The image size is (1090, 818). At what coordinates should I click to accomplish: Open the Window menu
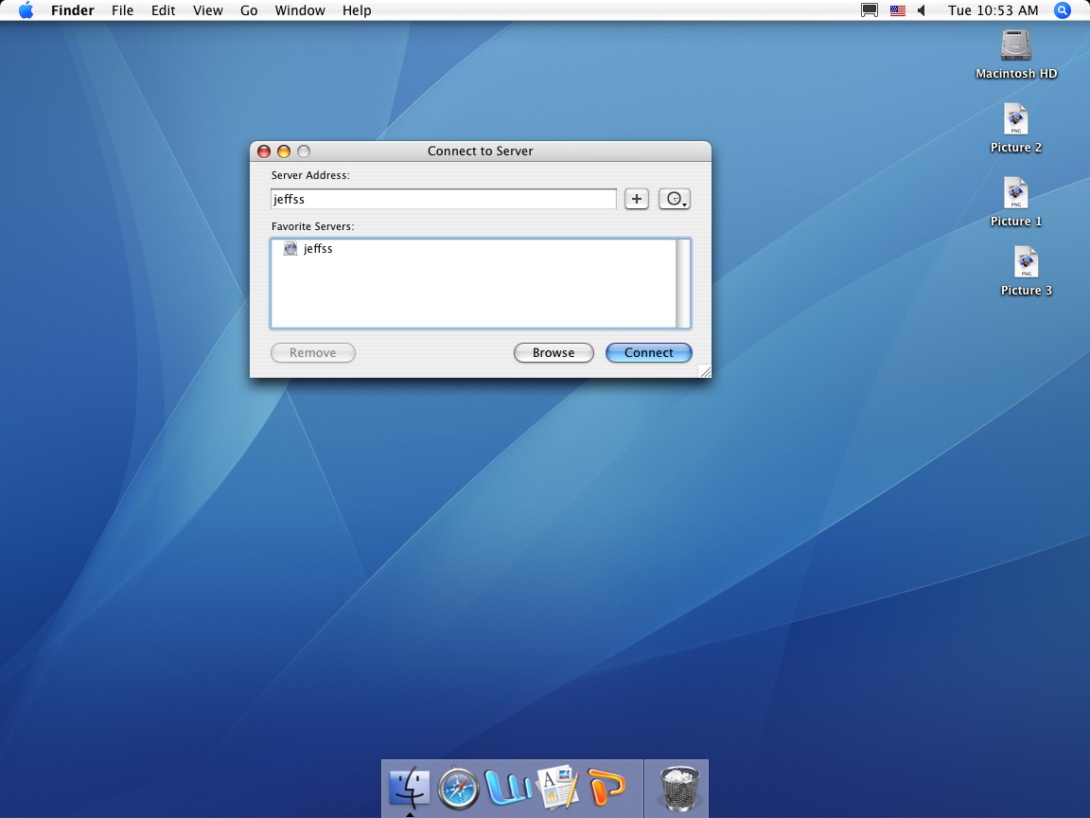click(300, 10)
